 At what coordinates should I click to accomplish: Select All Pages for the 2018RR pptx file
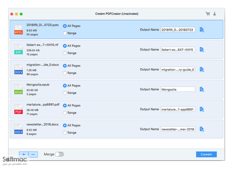point(65,26)
